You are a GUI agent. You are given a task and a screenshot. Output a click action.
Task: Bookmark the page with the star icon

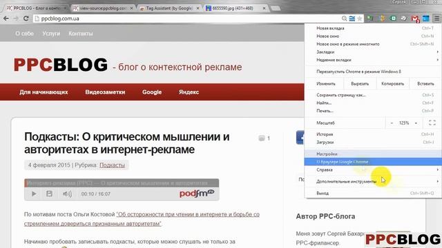point(360,19)
